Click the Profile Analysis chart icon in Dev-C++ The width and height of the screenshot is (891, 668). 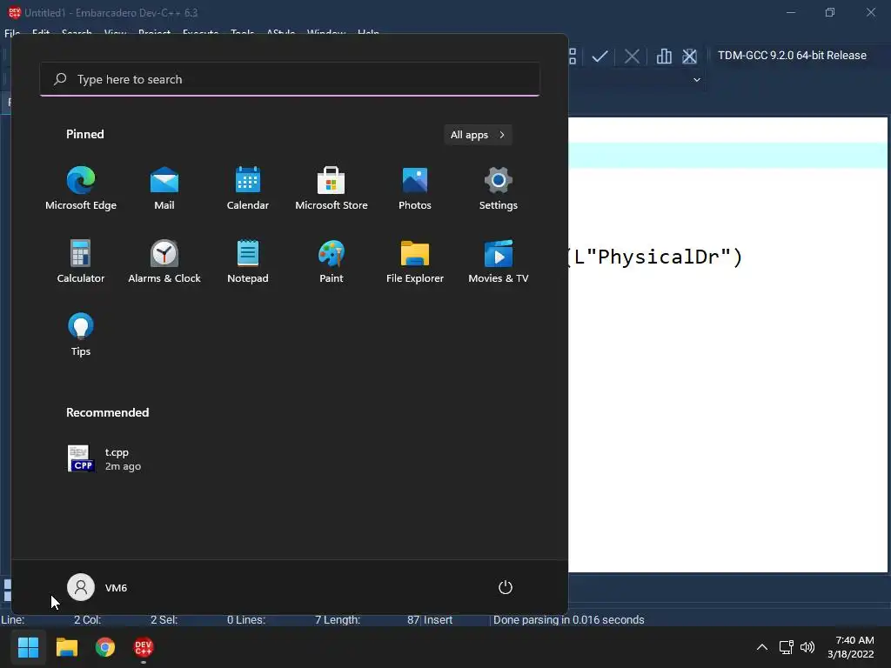[664, 56]
